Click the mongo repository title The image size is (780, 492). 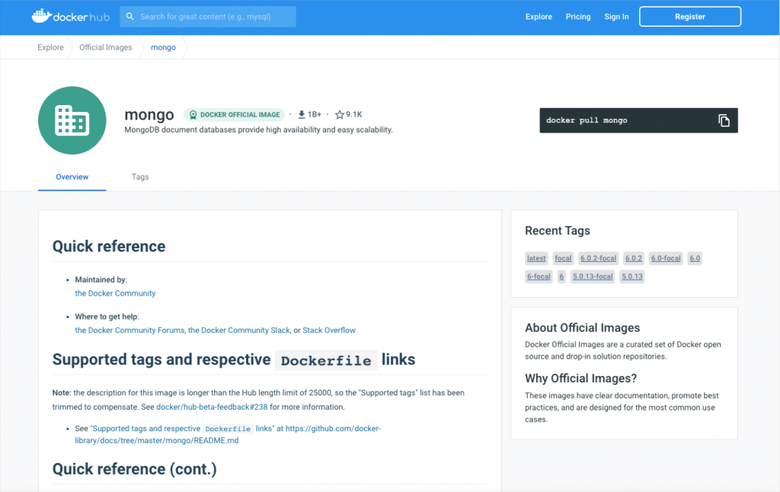coord(149,115)
